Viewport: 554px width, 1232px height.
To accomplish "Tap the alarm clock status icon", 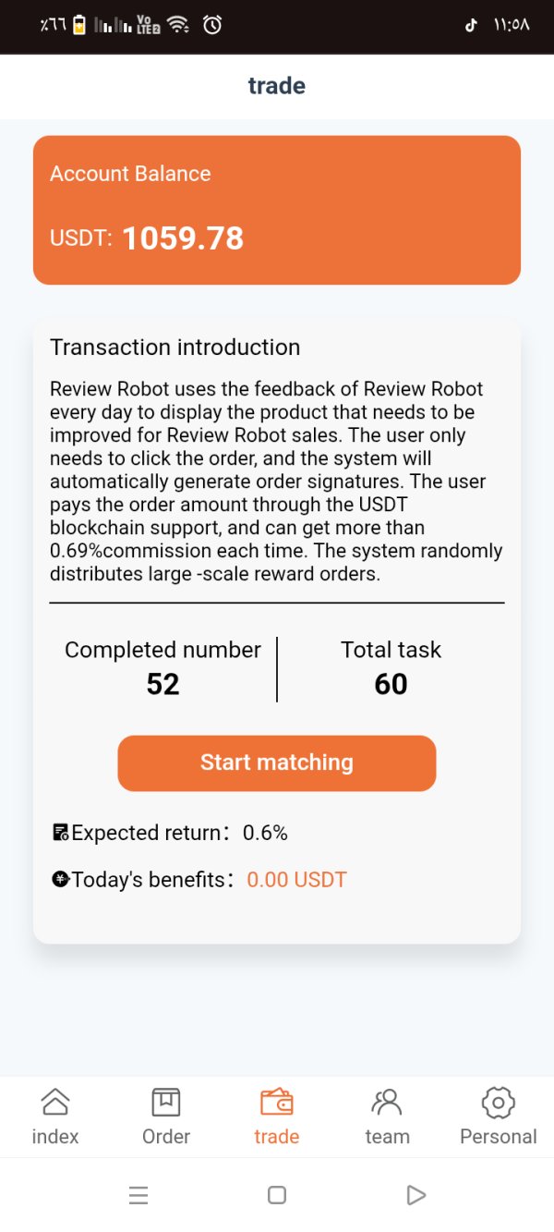I will pos(212,25).
